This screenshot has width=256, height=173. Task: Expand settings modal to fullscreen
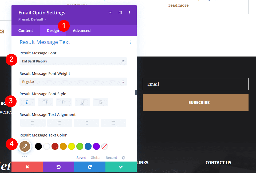click(110, 12)
